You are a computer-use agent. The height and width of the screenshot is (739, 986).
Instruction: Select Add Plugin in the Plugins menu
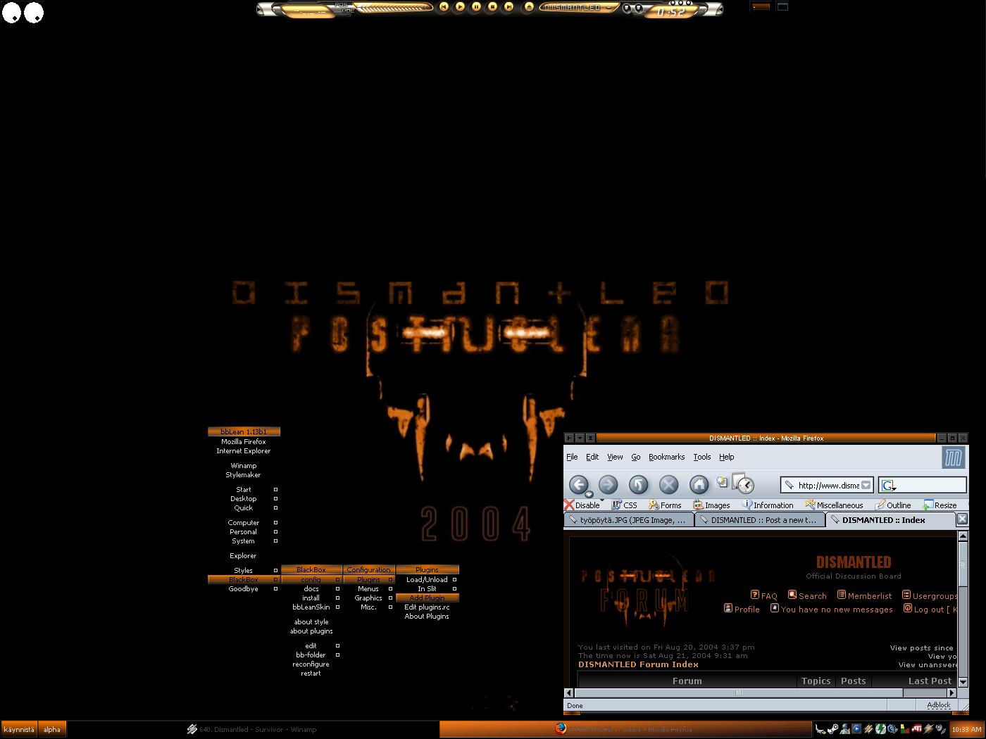[x=427, y=598]
